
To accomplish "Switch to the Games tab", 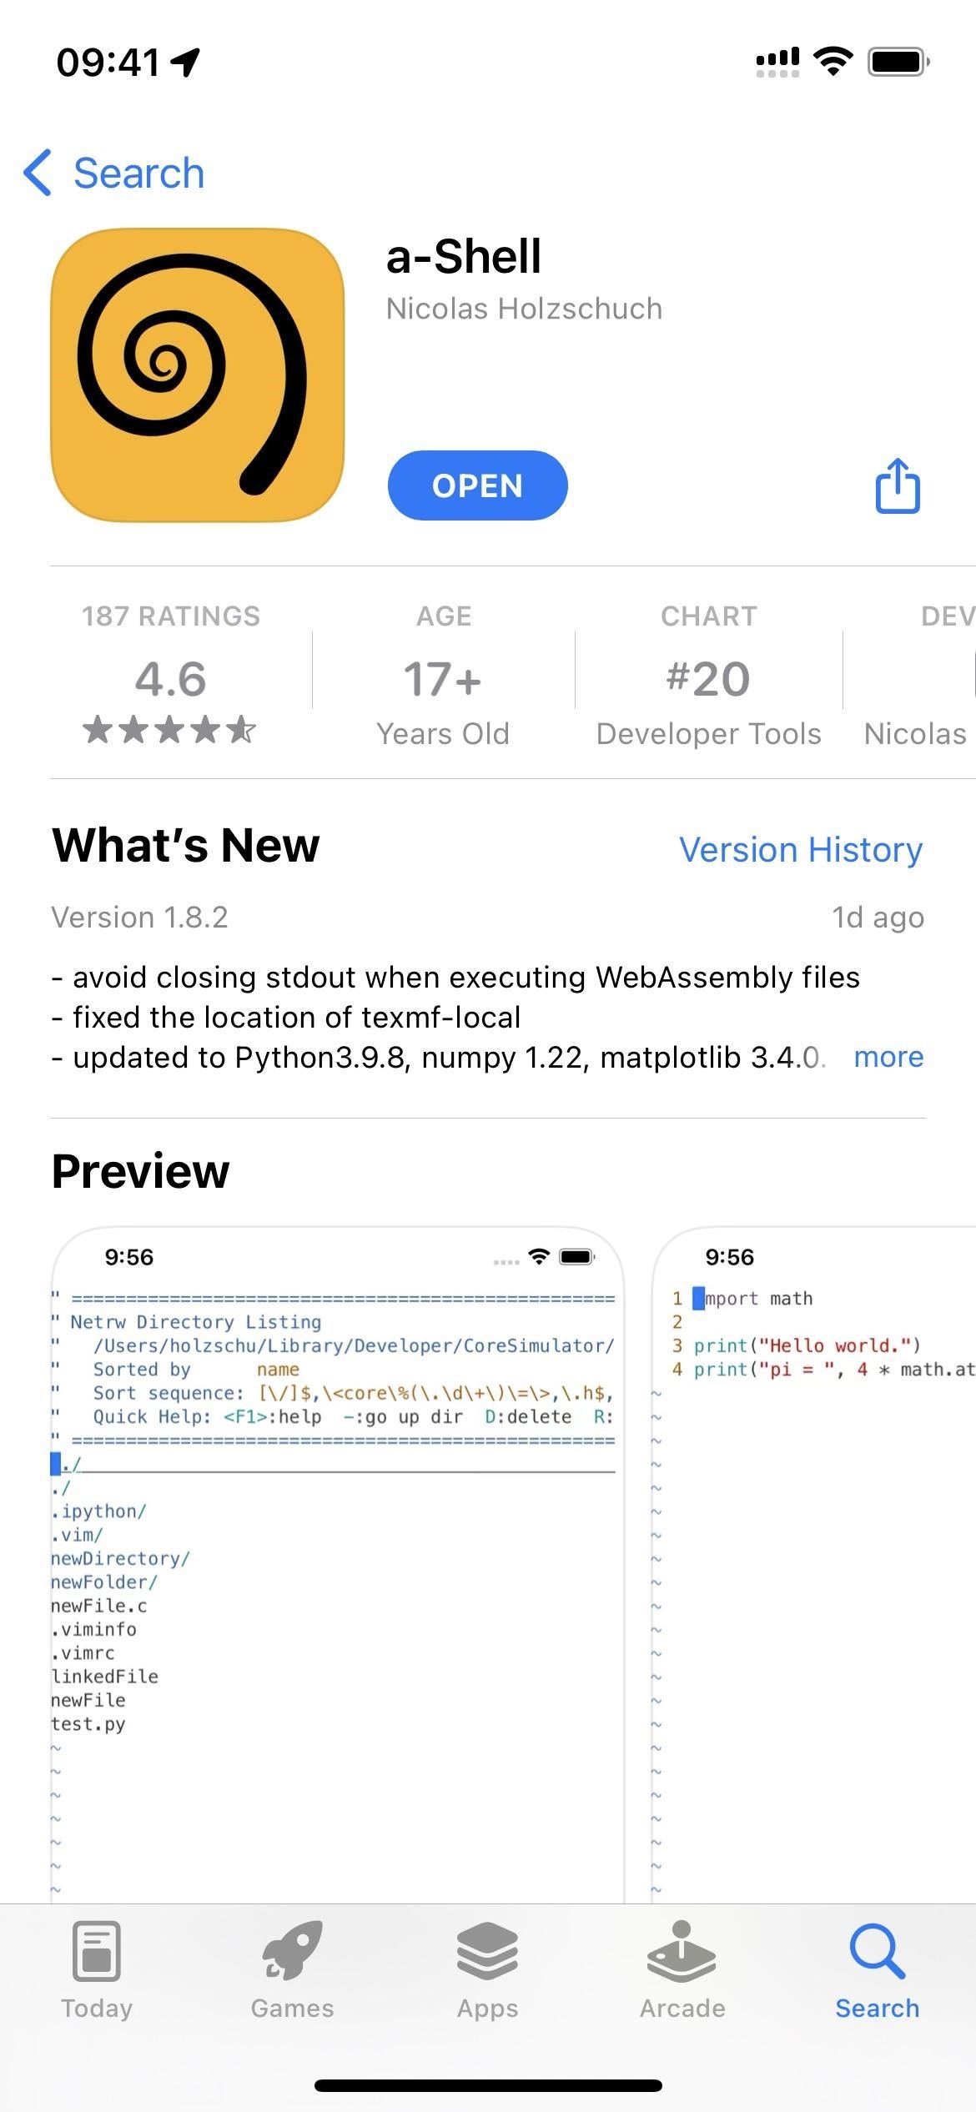I will [x=292, y=1970].
